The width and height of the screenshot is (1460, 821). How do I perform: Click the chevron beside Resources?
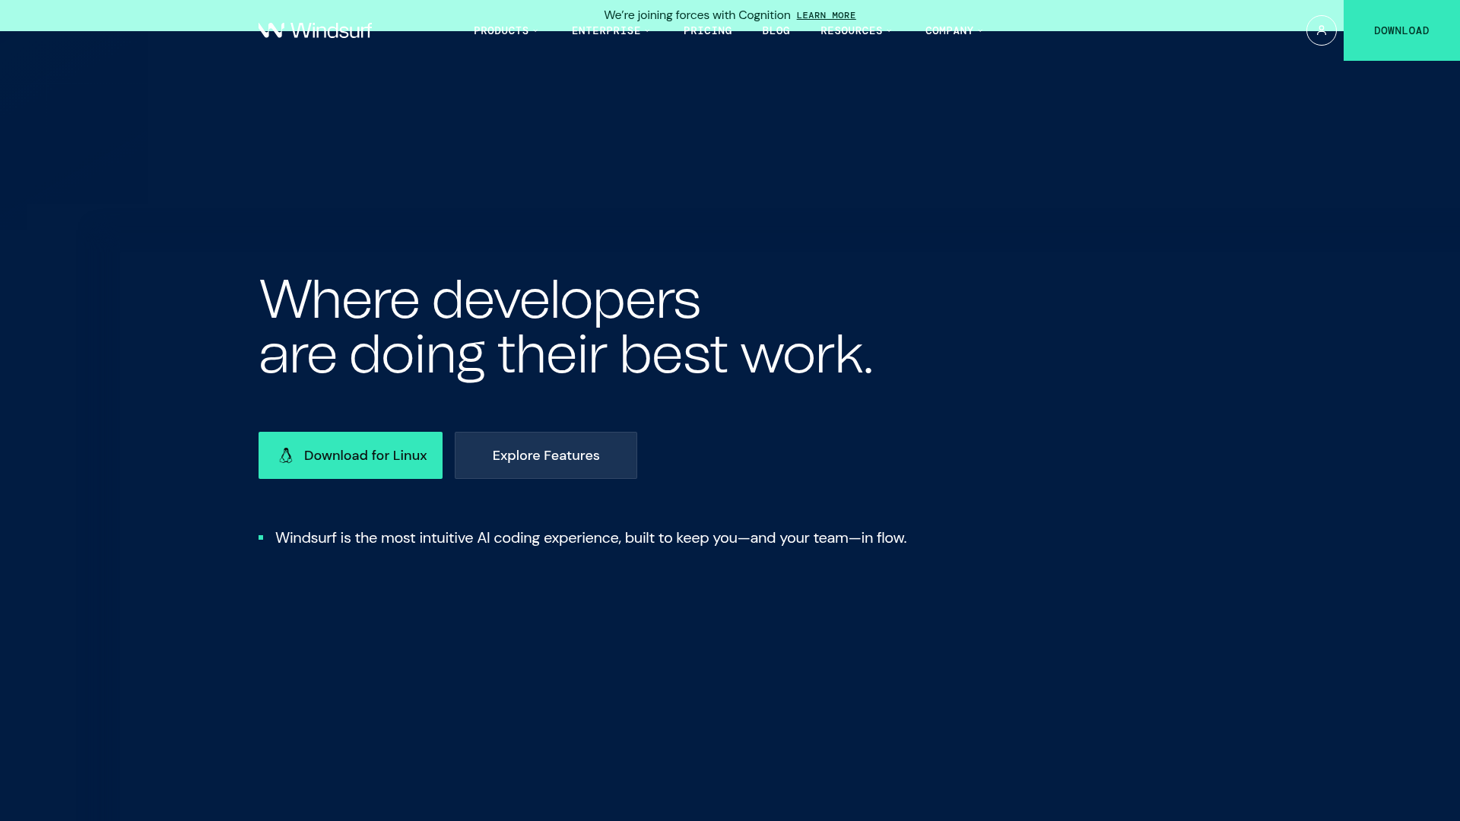pyautogui.click(x=890, y=31)
